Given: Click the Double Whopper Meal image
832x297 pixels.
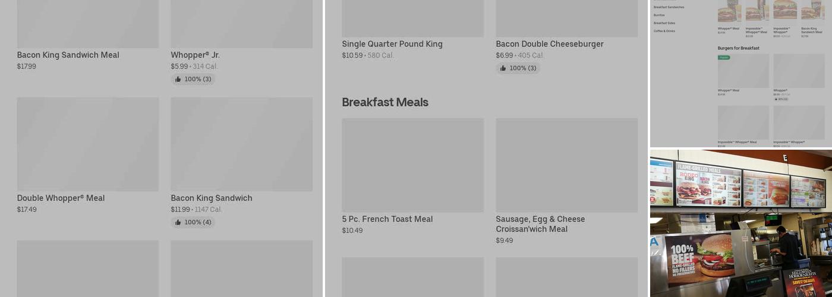Looking at the screenshot, I should 88,144.
